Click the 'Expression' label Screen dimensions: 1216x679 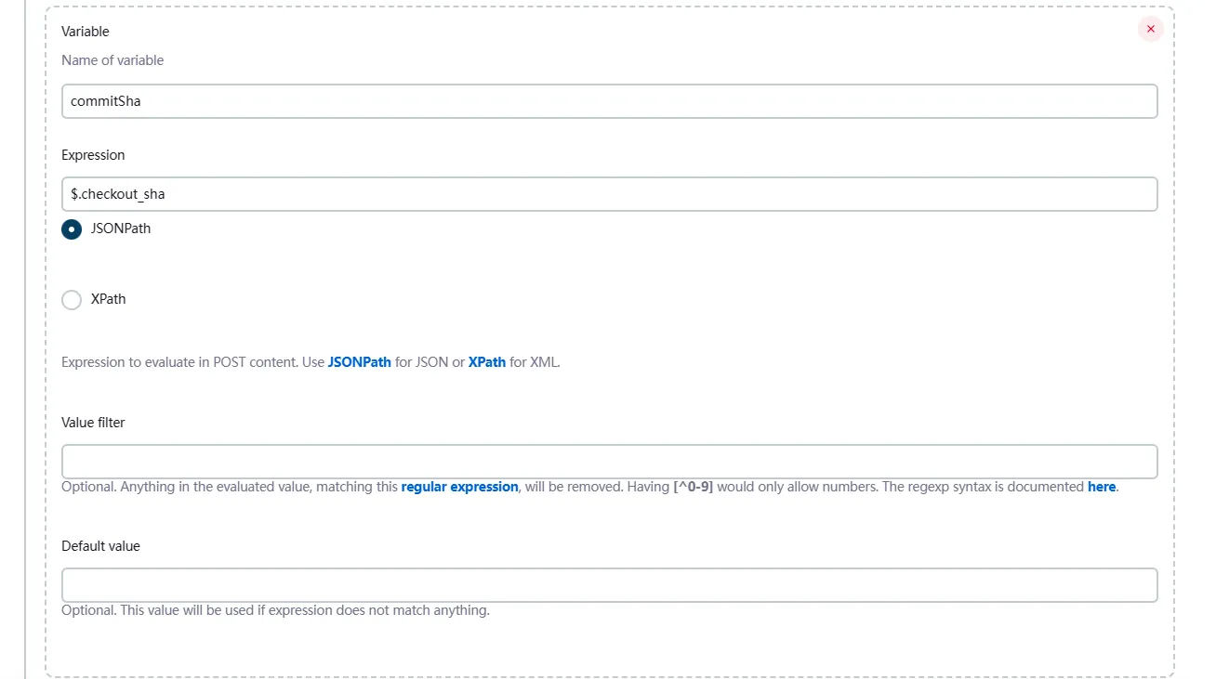[x=93, y=155]
